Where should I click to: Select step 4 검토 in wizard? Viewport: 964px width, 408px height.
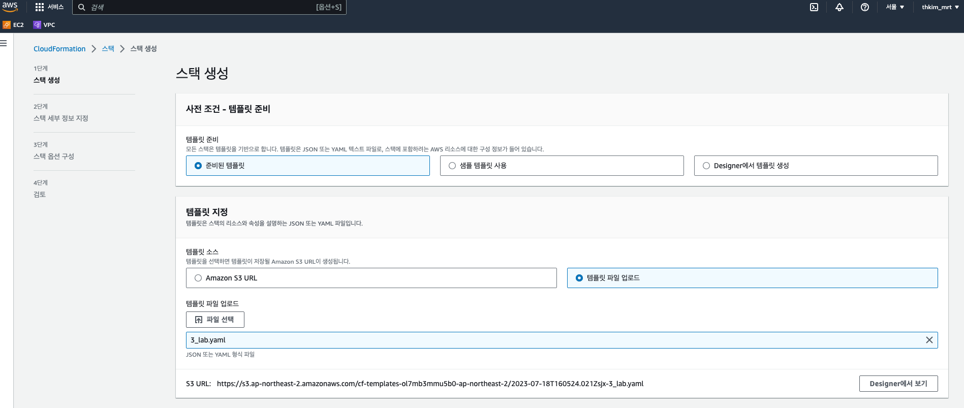40,195
